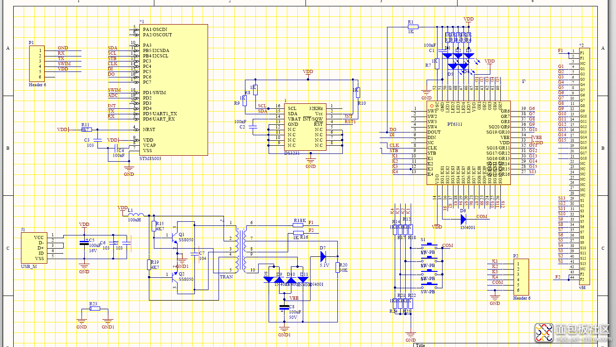This screenshot has width=616, height=347.
Task: Click the NRST pin name
Action: point(148,129)
